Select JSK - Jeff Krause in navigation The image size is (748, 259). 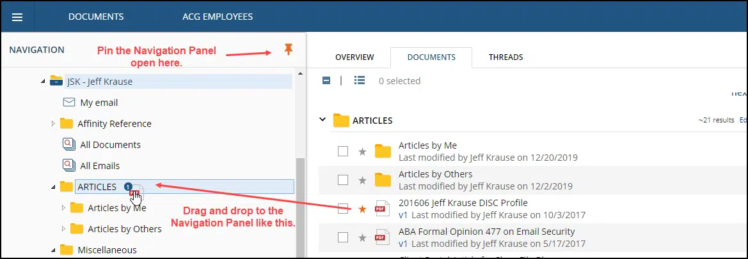tap(100, 81)
